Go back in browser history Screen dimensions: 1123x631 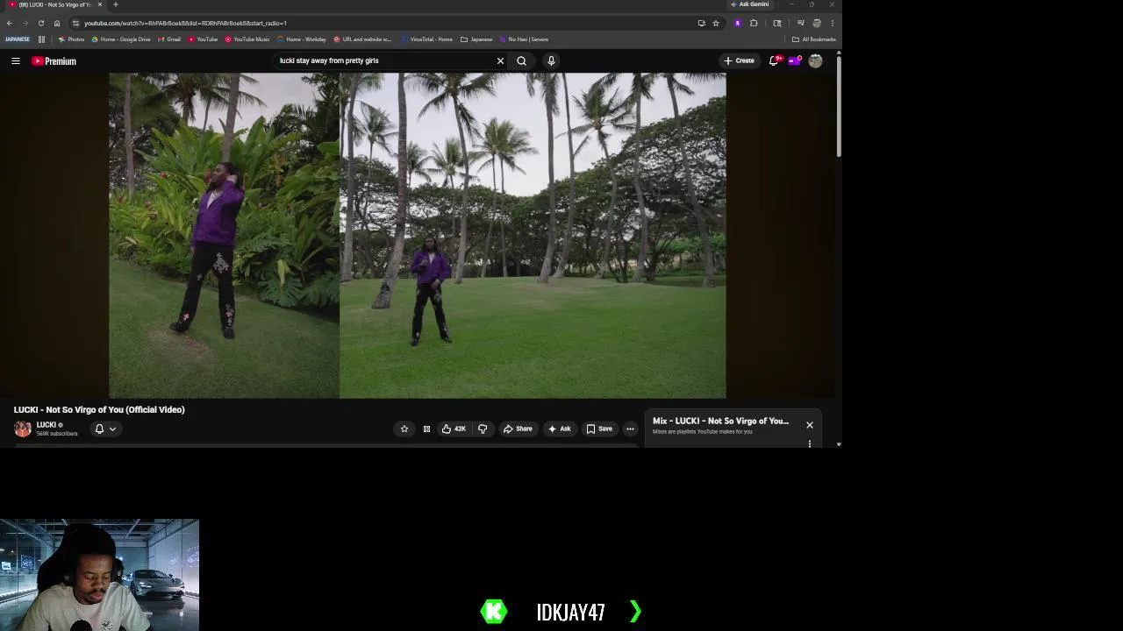(10, 23)
